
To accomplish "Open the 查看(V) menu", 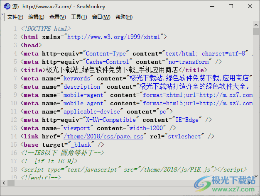I will click(x=58, y=17).
